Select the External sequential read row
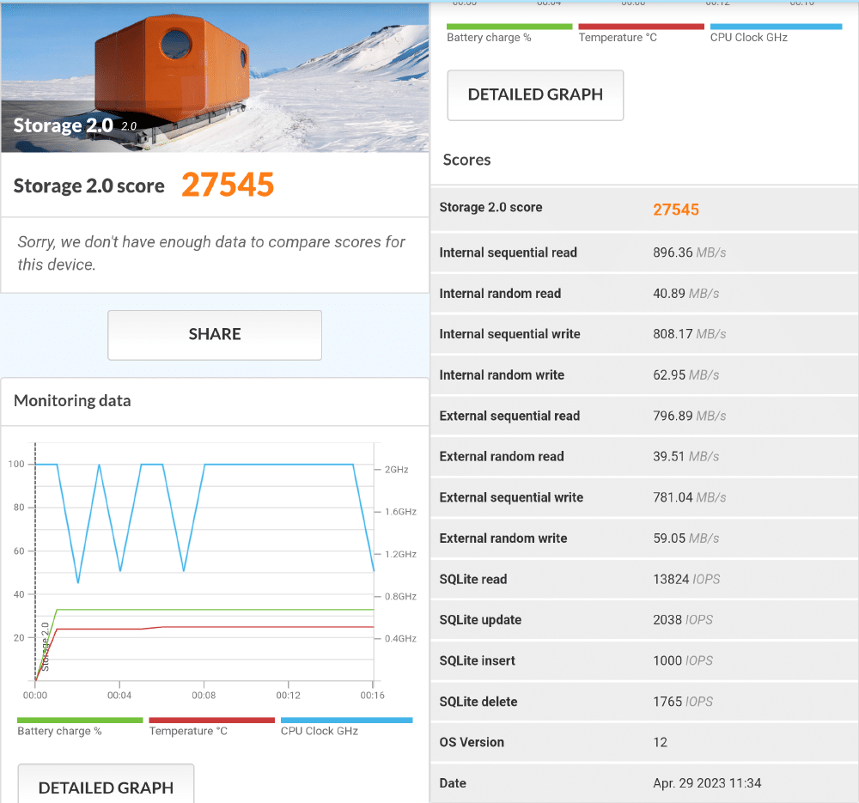The height and width of the screenshot is (803, 859). pos(644,416)
